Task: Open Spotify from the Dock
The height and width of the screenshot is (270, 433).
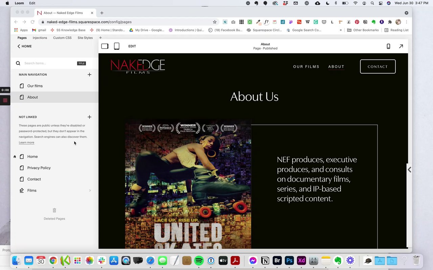Action: point(199,261)
